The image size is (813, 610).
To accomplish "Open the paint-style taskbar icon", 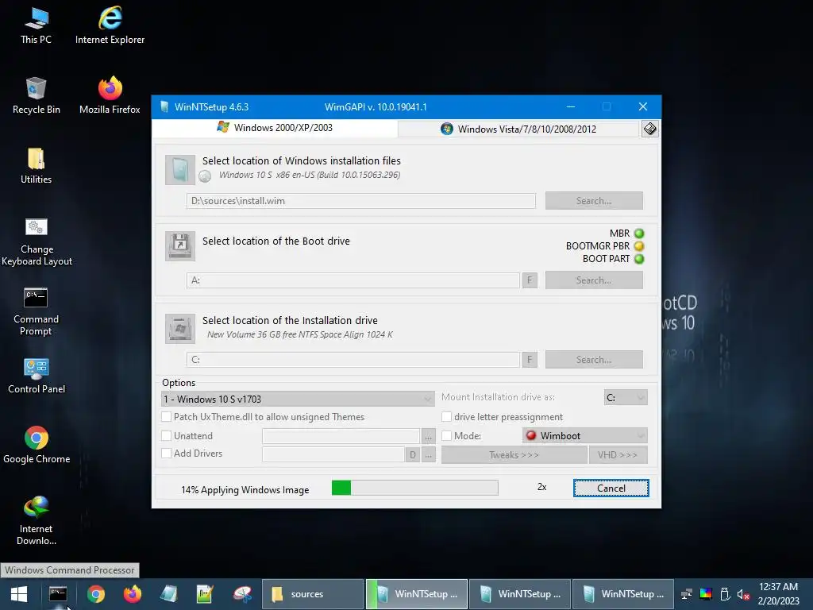I will tap(241, 594).
